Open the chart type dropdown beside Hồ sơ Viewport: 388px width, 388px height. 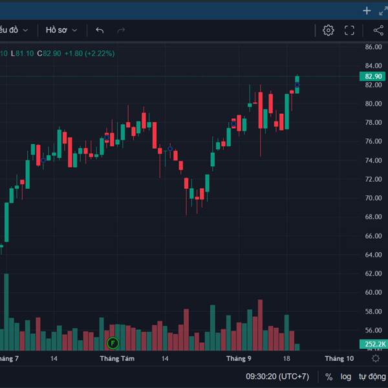[14, 30]
